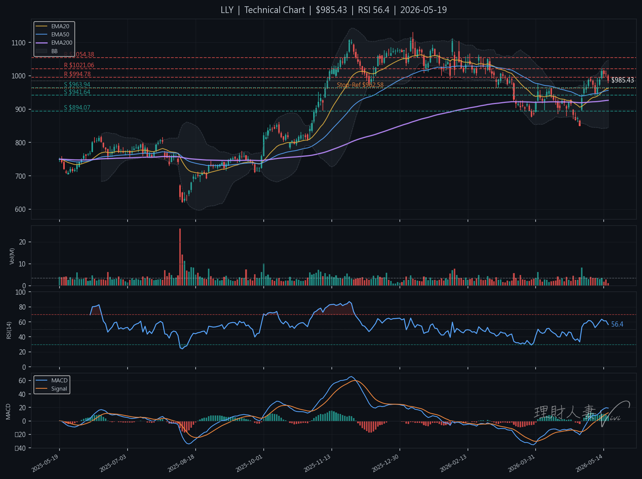This screenshot has width=642, height=479.
Task: Click the 20 tick on the RSI axis
Action: pyautogui.click(x=22, y=352)
